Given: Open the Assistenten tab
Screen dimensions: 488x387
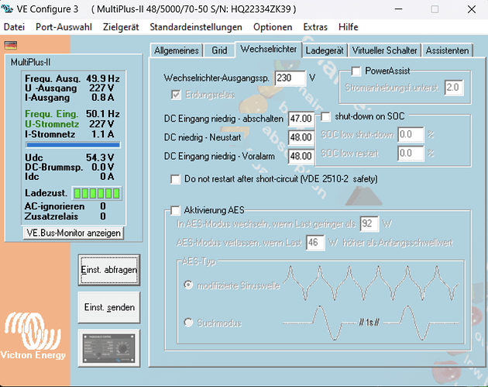Looking at the screenshot, I should click(447, 50).
